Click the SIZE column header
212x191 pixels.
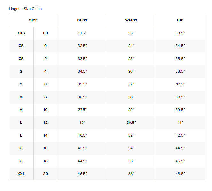[33, 20]
